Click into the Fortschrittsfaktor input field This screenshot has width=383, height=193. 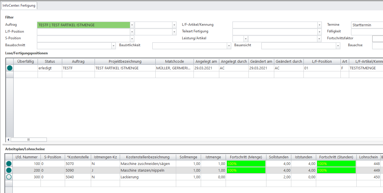coord(377,39)
